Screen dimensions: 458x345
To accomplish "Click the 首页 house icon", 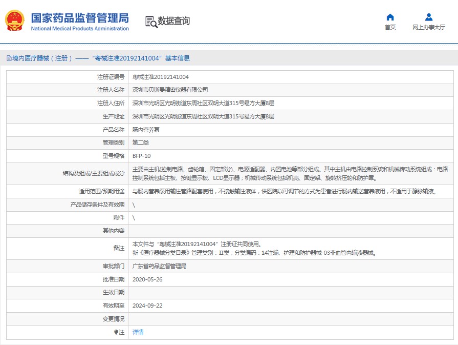I will [390, 17].
